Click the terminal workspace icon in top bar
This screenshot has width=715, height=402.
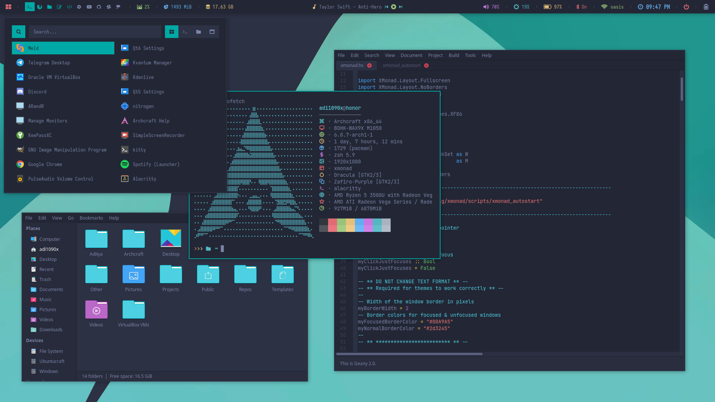30,7
